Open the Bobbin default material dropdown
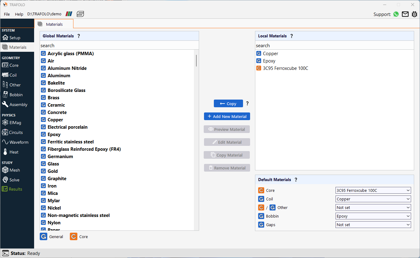Screen dimensions: 420x258 [x=373, y=216]
